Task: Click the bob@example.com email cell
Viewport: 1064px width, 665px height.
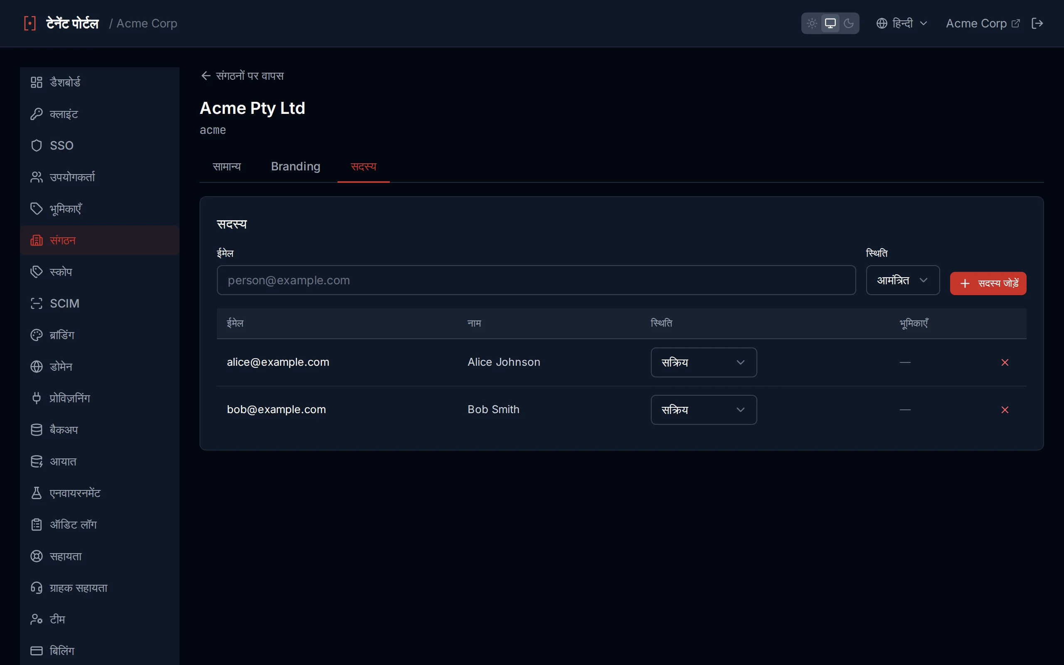Action: [x=276, y=409]
